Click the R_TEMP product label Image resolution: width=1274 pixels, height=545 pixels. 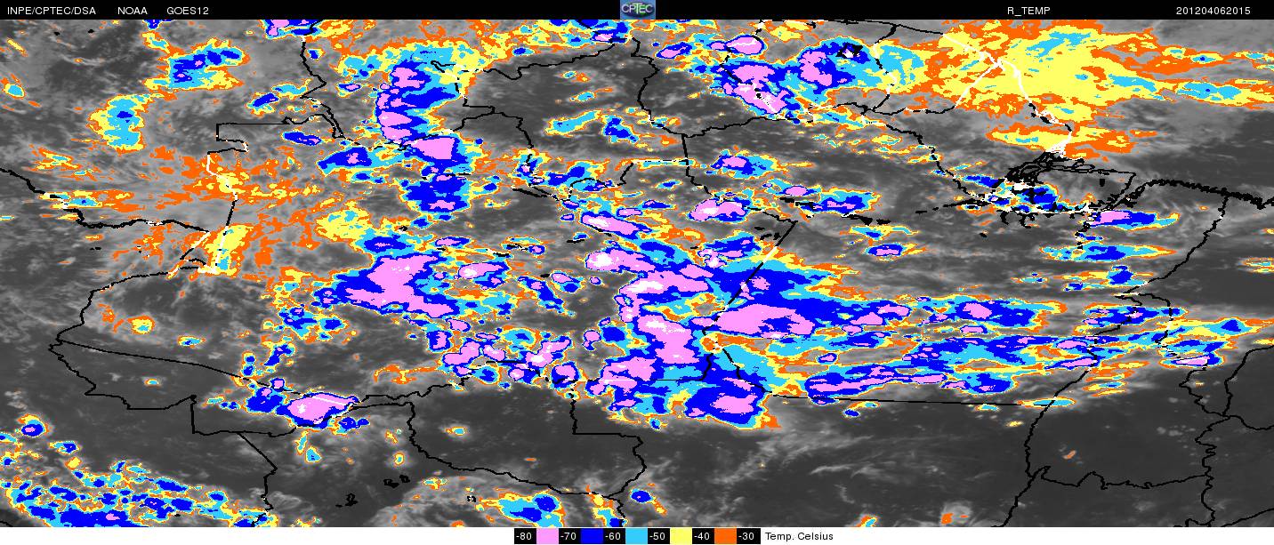point(1028,11)
